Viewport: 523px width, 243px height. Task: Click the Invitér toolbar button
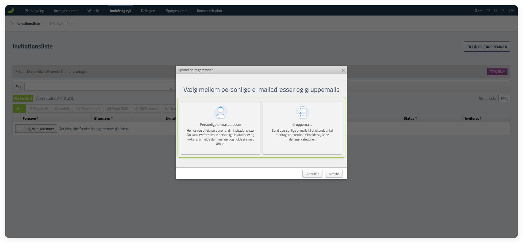click(x=62, y=109)
